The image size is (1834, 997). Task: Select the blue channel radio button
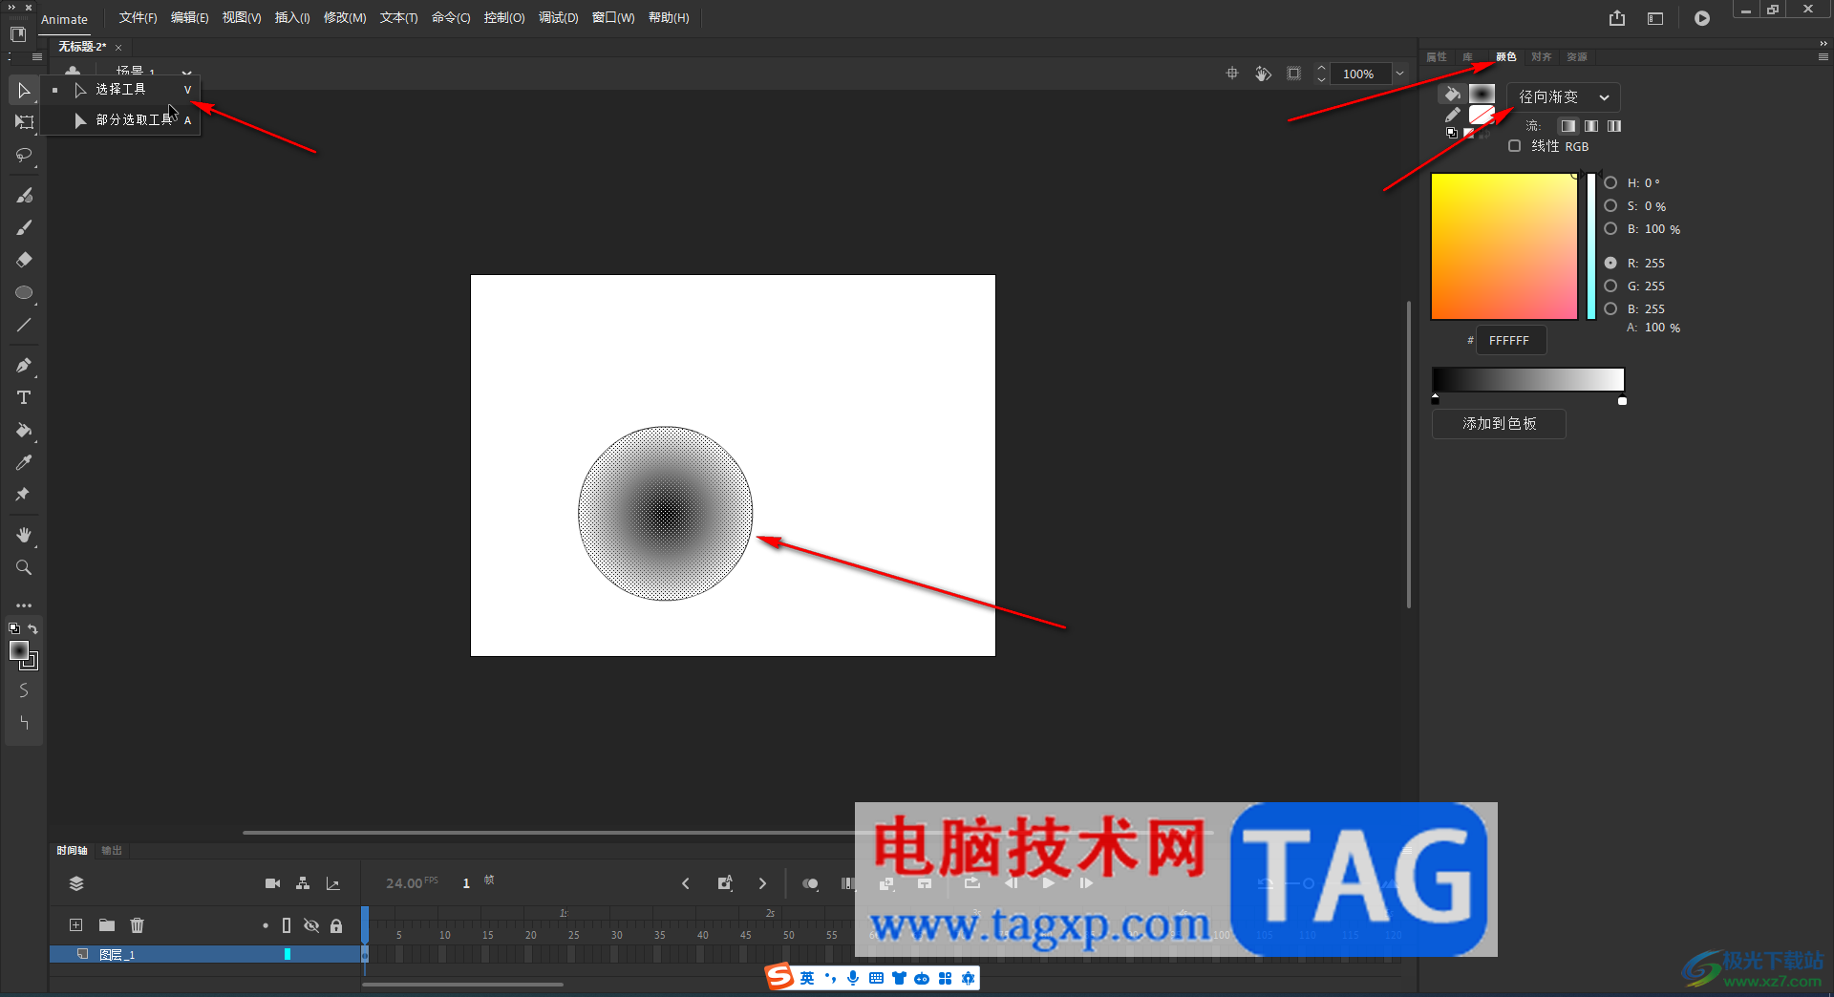click(x=1610, y=308)
